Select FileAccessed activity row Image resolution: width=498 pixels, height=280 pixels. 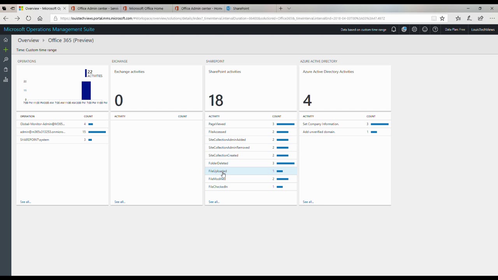251,132
